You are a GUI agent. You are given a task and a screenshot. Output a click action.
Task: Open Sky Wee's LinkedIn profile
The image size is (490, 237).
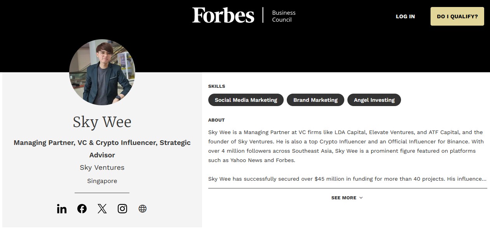(61, 209)
